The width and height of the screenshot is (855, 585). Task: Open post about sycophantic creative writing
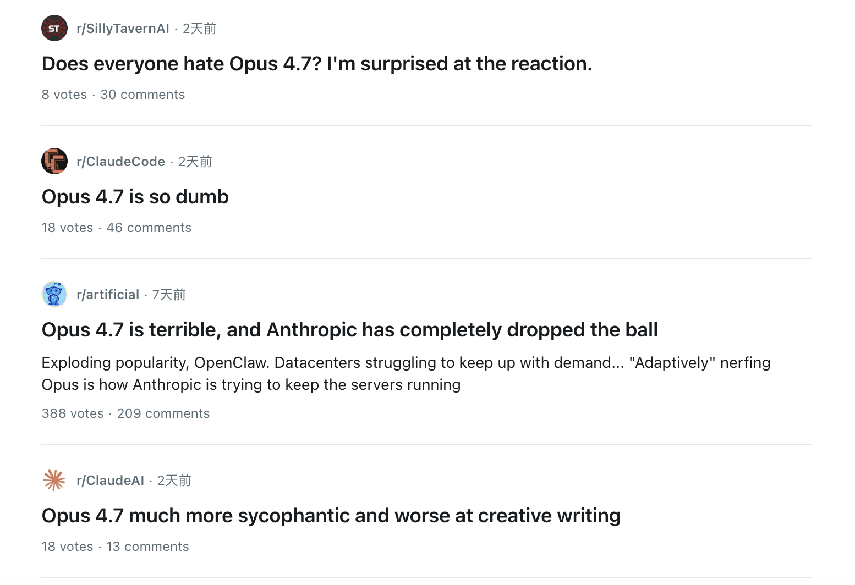coord(331,516)
